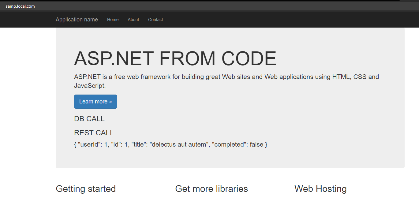Click the JSON response text with userId
Viewport: 419px width, 198px height.
(170, 144)
